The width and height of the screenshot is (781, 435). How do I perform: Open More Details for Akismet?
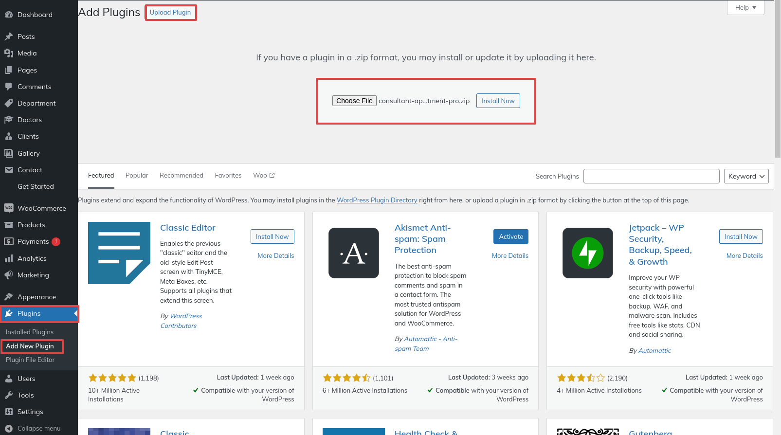pos(510,255)
